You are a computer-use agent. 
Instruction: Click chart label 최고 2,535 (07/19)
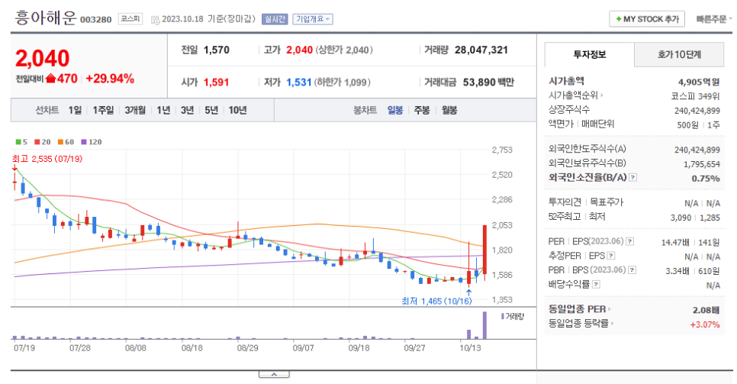[47, 159]
